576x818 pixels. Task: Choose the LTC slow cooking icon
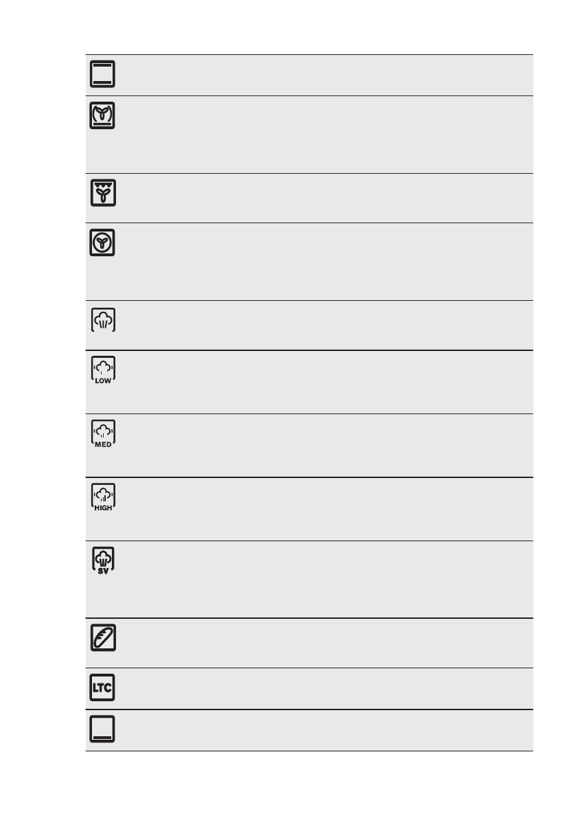pyautogui.click(x=102, y=688)
